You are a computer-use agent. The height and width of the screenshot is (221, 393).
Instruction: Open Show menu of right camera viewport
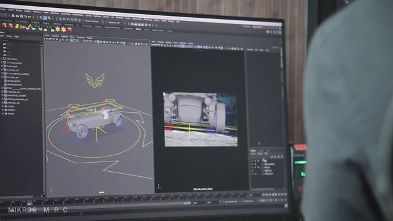pos(176,43)
